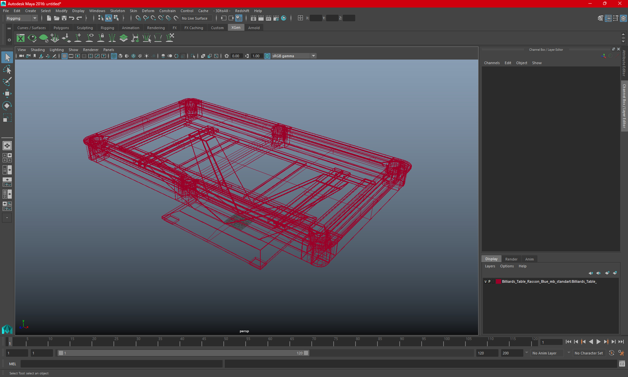Select the Lasso select tool
The width and height of the screenshot is (628, 377).
(7, 70)
